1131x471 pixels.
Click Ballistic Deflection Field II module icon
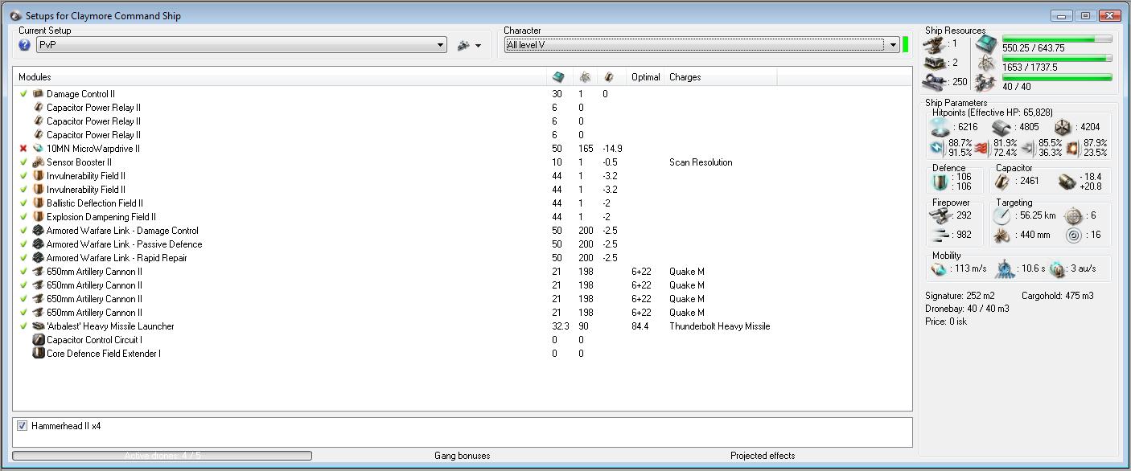(x=38, y=203)
